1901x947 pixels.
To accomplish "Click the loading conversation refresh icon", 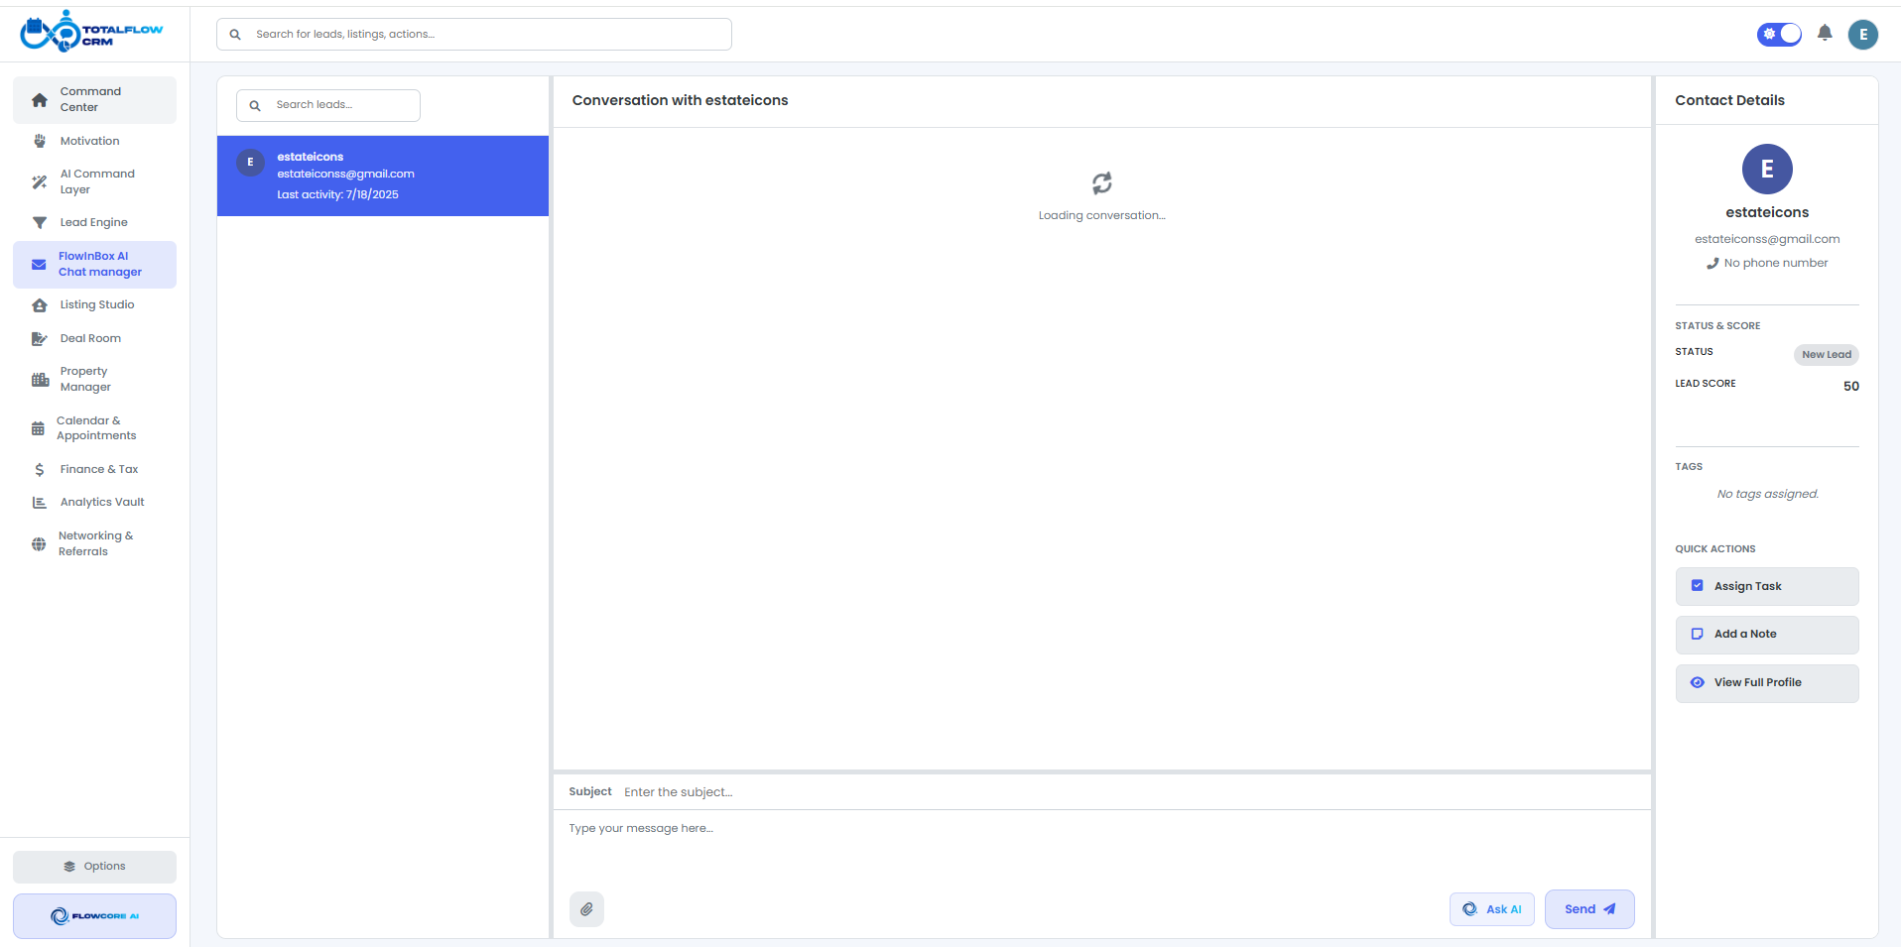I will click(1101, 182).
